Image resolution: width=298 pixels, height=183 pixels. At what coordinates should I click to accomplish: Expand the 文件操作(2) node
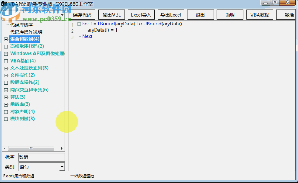click(x=6, y=75)
